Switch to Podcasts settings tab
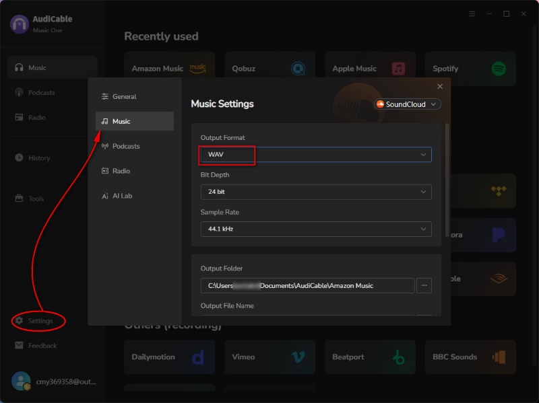The height and width of the screenshot is (403, 539). tap(134, 146)
